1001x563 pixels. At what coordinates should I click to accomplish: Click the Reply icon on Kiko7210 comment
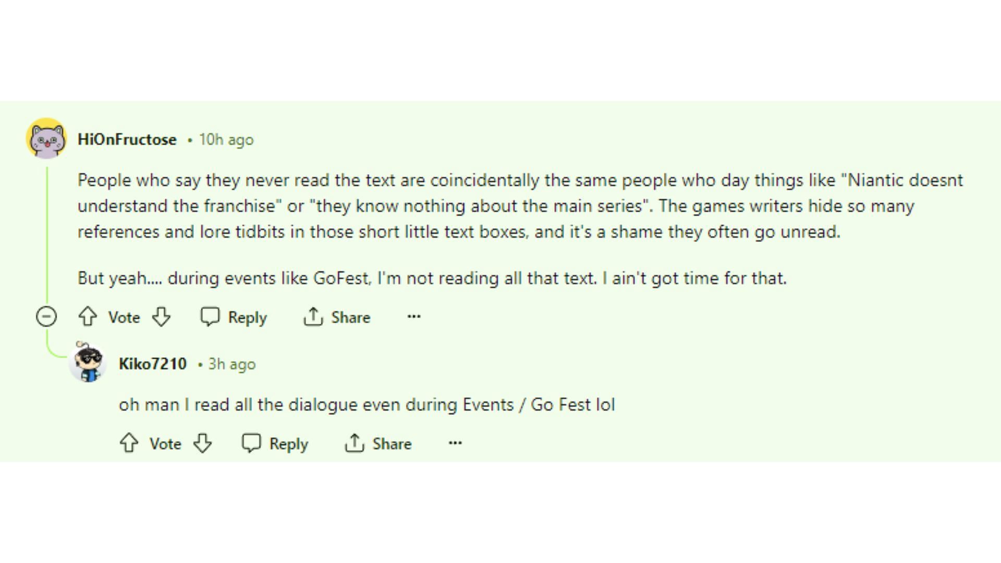[252, 444]
